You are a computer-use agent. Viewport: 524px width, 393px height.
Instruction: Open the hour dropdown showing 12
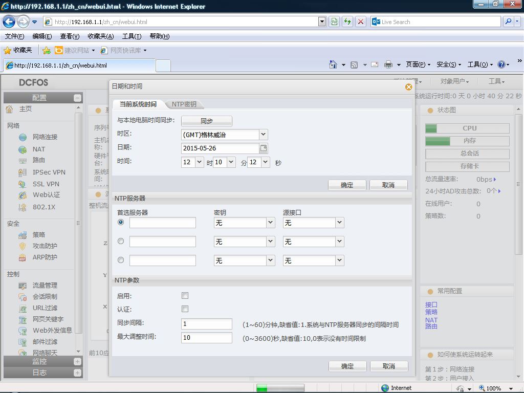pos(199,162)
